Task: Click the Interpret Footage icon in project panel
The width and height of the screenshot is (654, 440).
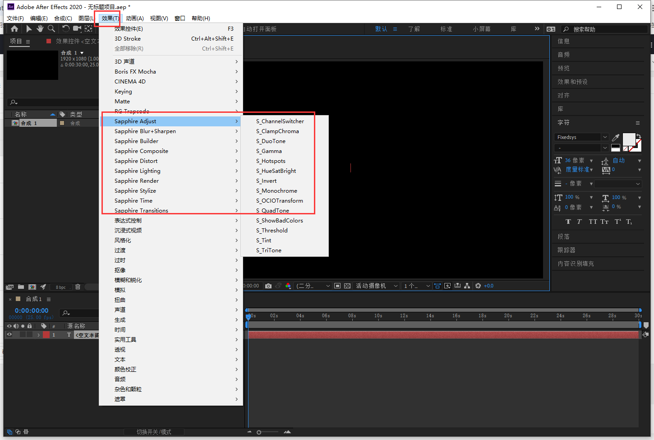Action: coord(9,287)
